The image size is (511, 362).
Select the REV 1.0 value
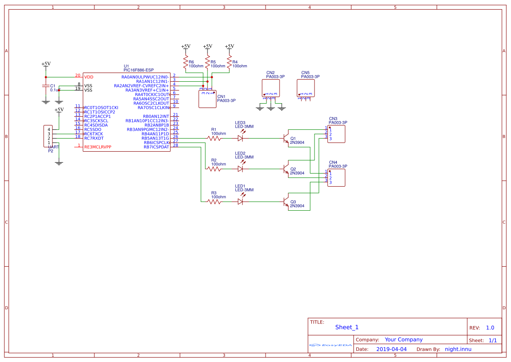click(x=490, y=328)
